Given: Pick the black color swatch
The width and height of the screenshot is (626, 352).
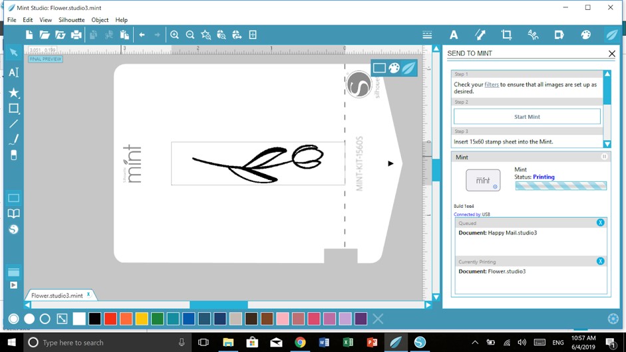Looking at the screenshot, I should (94, 319).
